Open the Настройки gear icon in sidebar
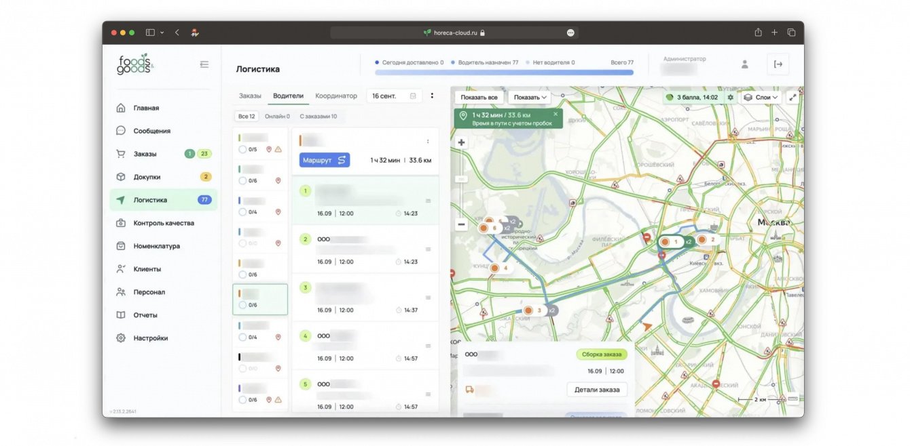 (121, 338)
